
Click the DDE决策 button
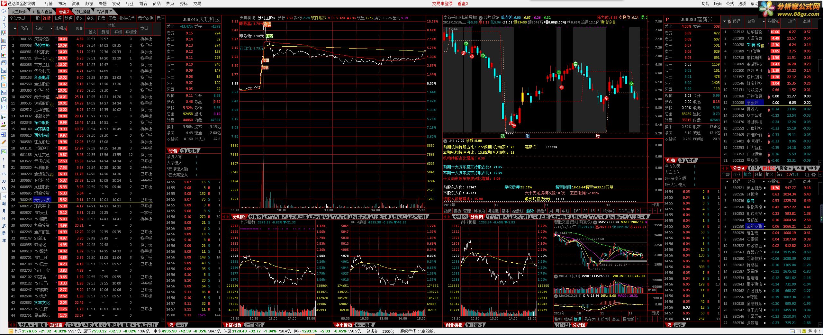626,211
